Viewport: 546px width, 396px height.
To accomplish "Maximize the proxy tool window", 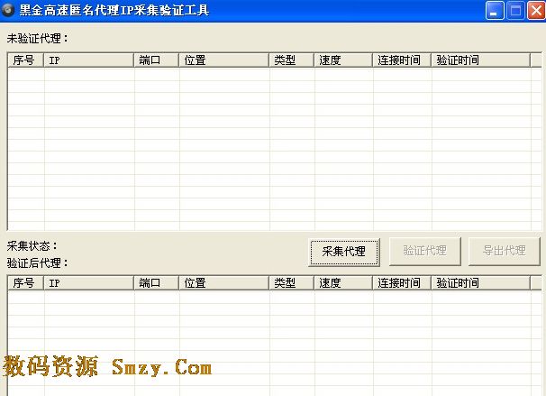I will 515,11.
